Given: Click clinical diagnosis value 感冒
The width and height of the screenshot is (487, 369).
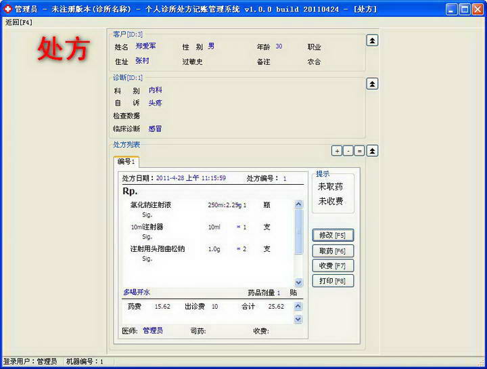Looking at the screenshot, I should tap(155, 129).
